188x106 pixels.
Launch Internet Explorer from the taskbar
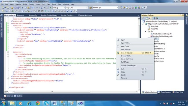pos(30,103)
